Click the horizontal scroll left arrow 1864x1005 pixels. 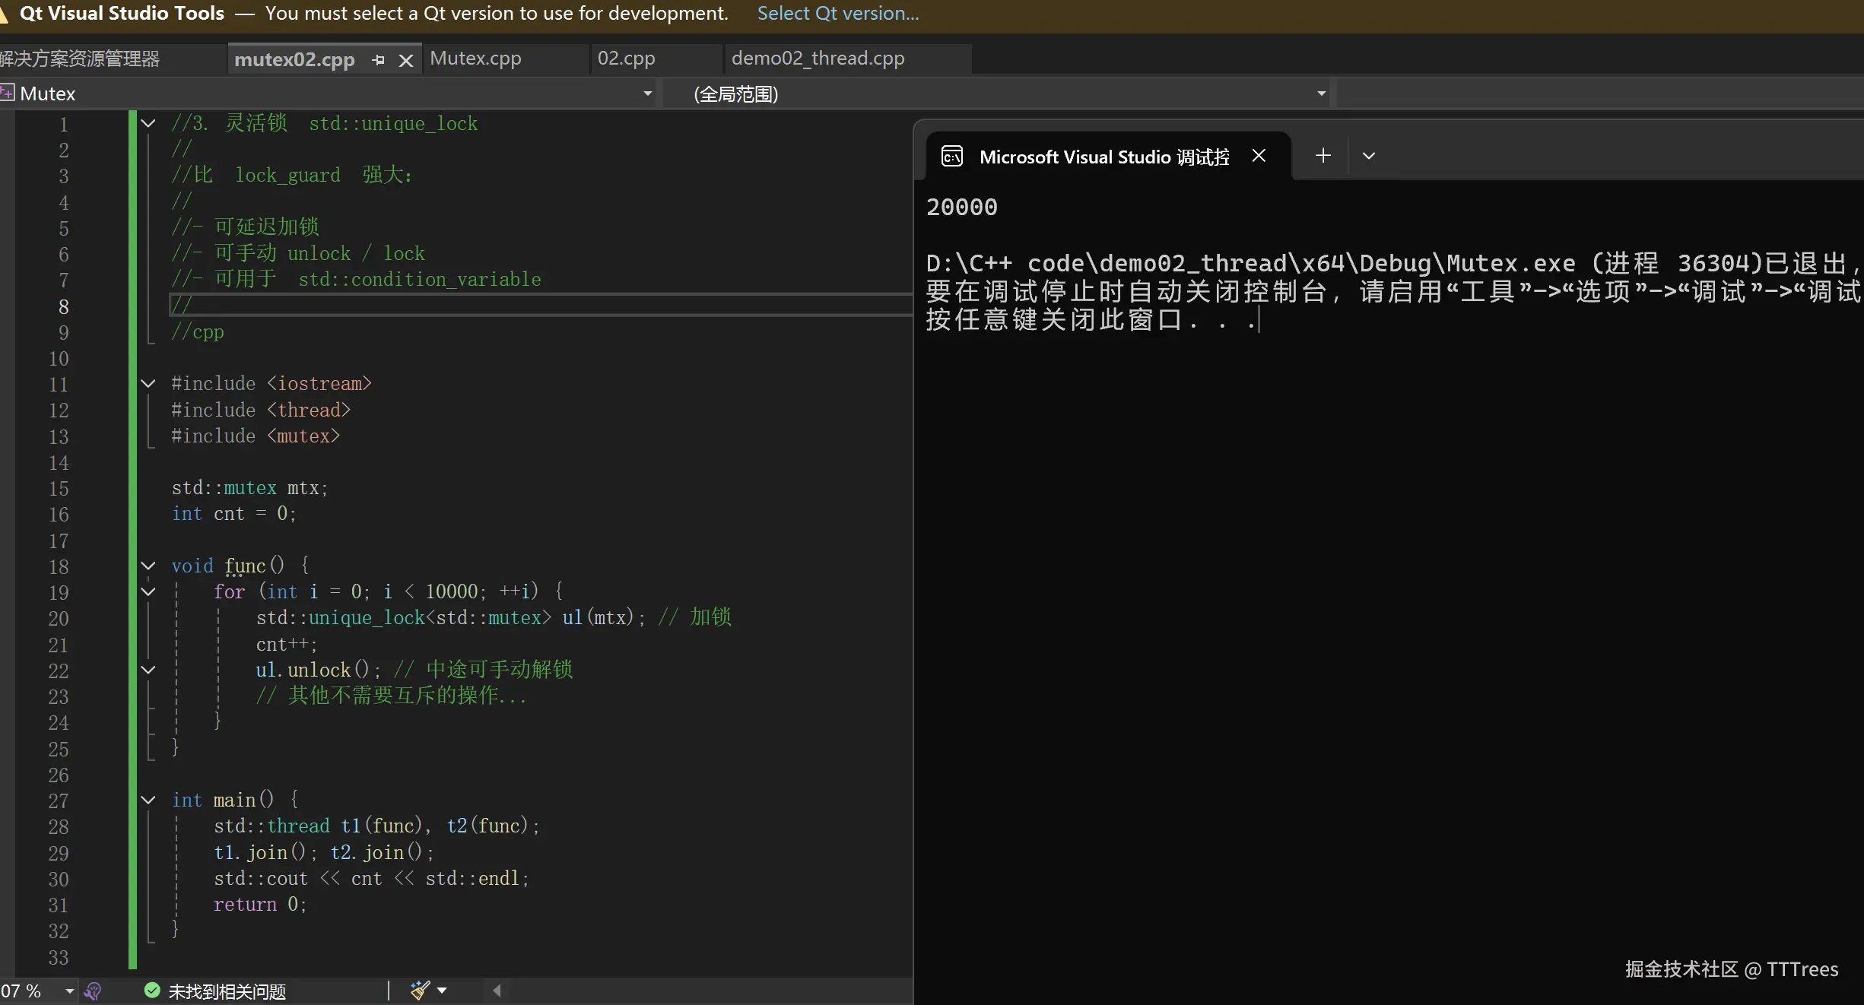pyautogui.click(x=497, y=990)
